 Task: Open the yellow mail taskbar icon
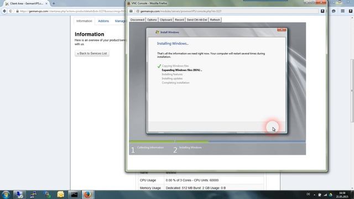60,195
